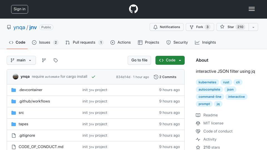Click the tapes folder icon
267x150 pixels.
[x=14, y=124]
